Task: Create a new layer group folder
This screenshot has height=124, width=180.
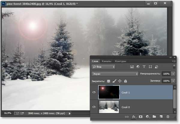Action: pyautogui.click(x=154, y=117)
